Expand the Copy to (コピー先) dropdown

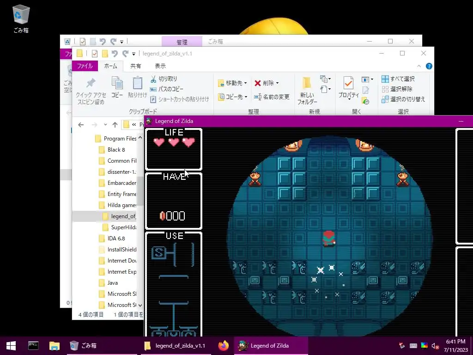click(x=233, y=97)
